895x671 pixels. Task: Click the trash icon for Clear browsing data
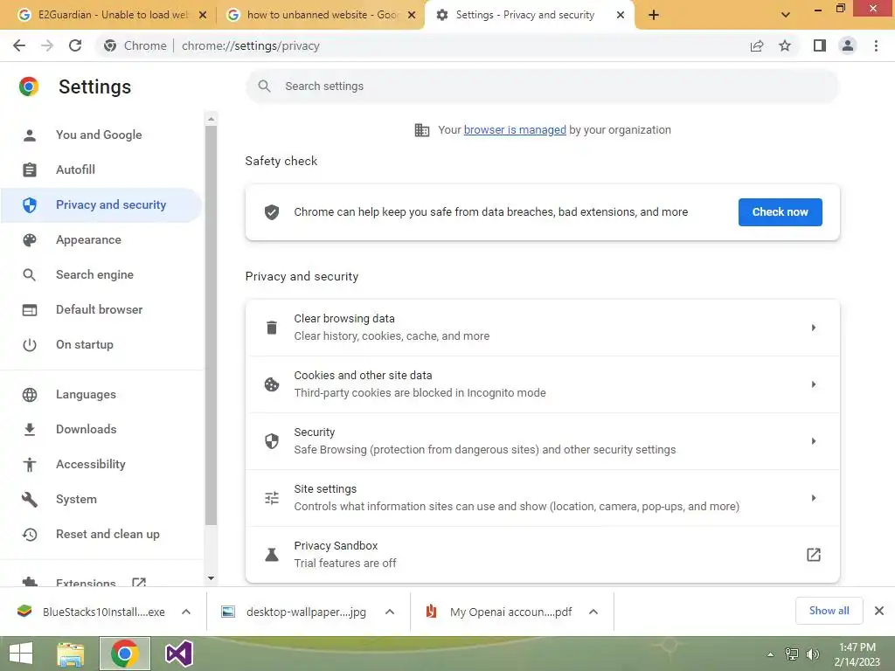pyautogui.click(x=272, y=328)
